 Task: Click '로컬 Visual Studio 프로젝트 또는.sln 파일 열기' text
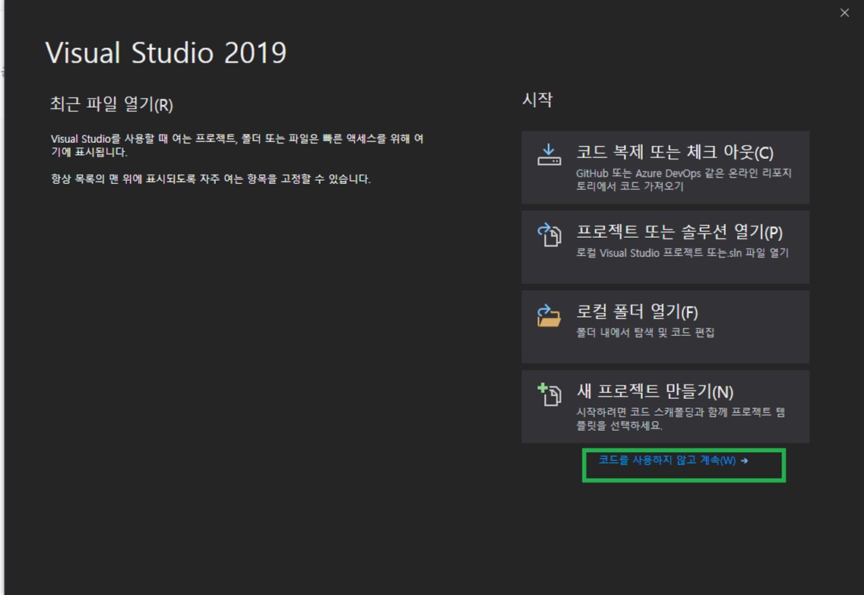click(682, 253)
